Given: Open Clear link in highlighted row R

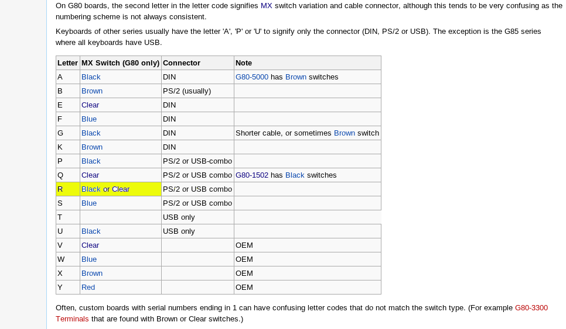Looking at the screenshot, I should click(x=121, y=189).
